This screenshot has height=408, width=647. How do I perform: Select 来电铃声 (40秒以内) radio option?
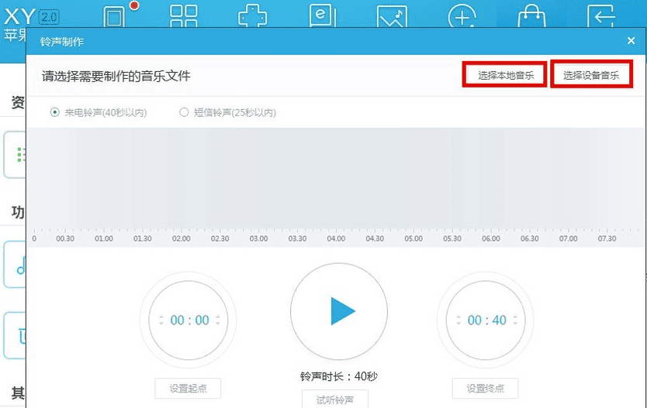[55, 112]
